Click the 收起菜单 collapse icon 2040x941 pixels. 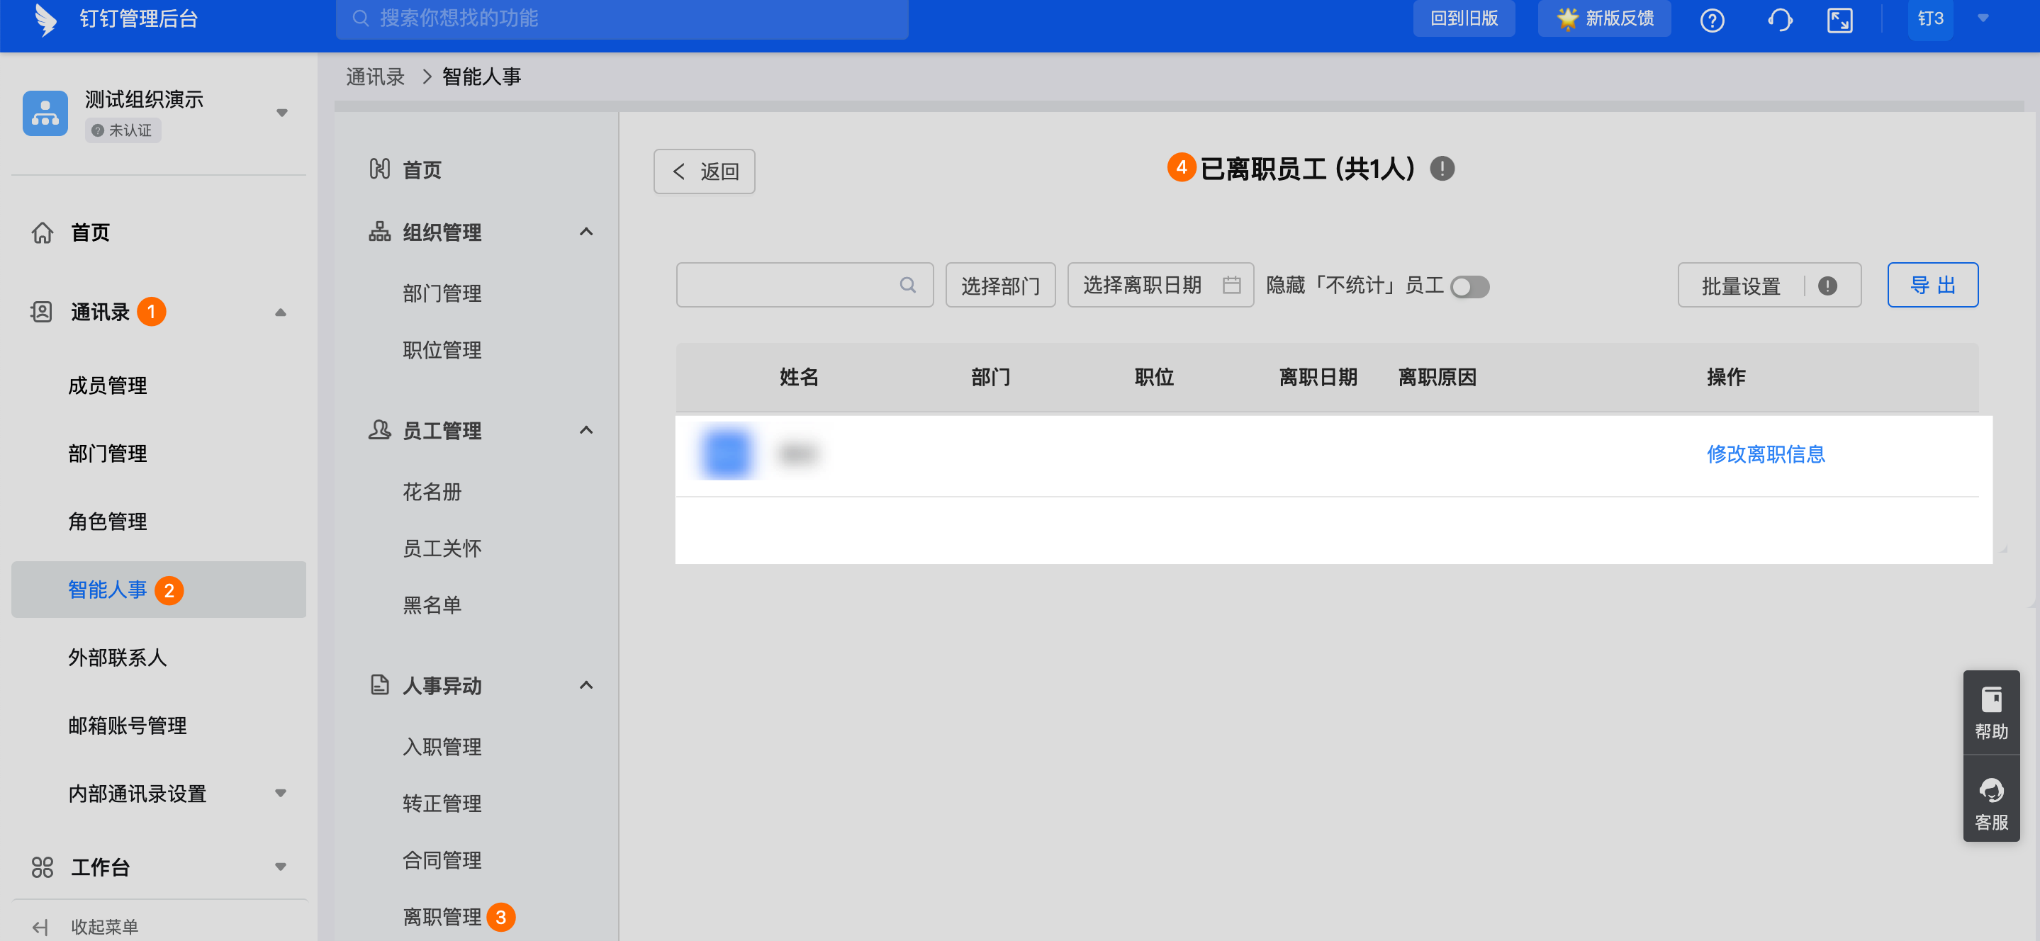pyautogui.click(x=40, y=927)
